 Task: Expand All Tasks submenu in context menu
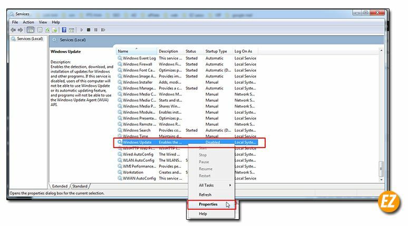click(211, 185)
